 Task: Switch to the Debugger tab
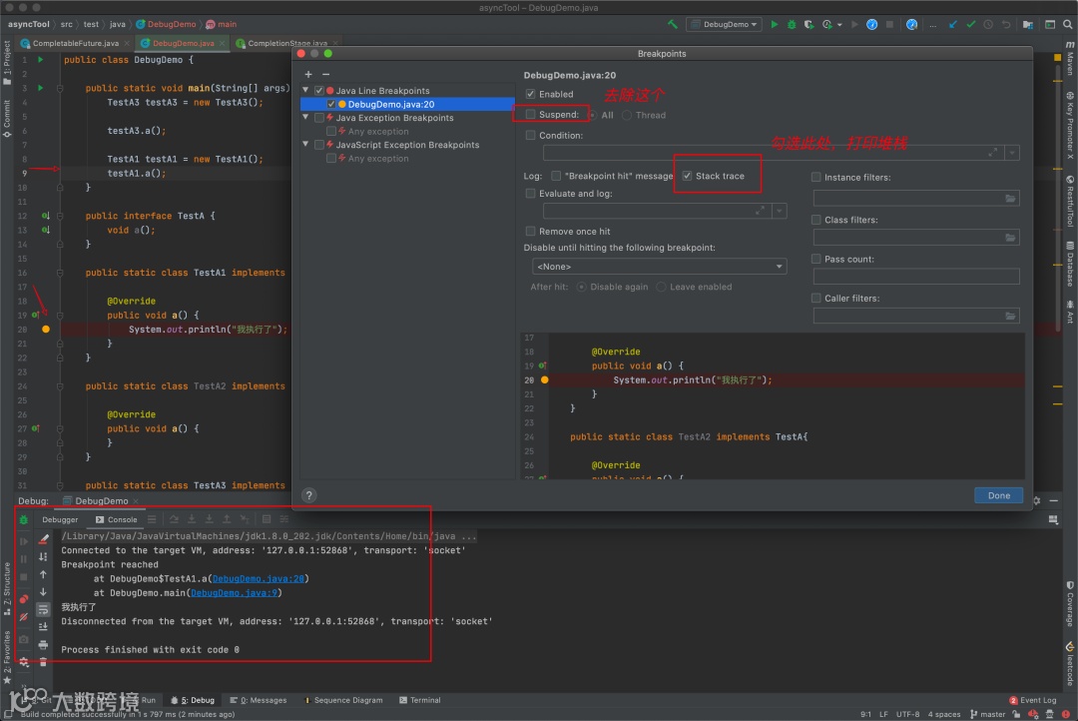click(x=60, y=519)
